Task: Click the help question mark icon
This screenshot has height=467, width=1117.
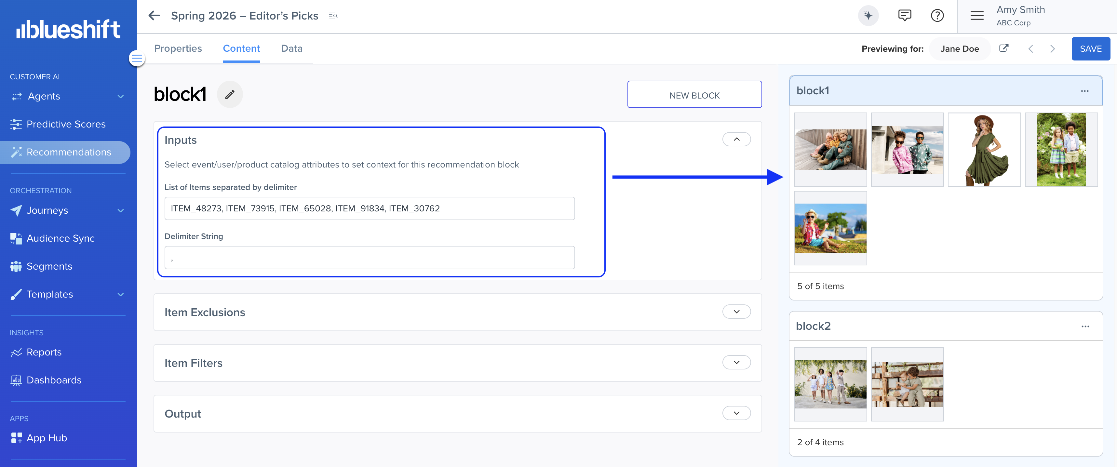Action: pyautogui.click(x=937, y=16)
